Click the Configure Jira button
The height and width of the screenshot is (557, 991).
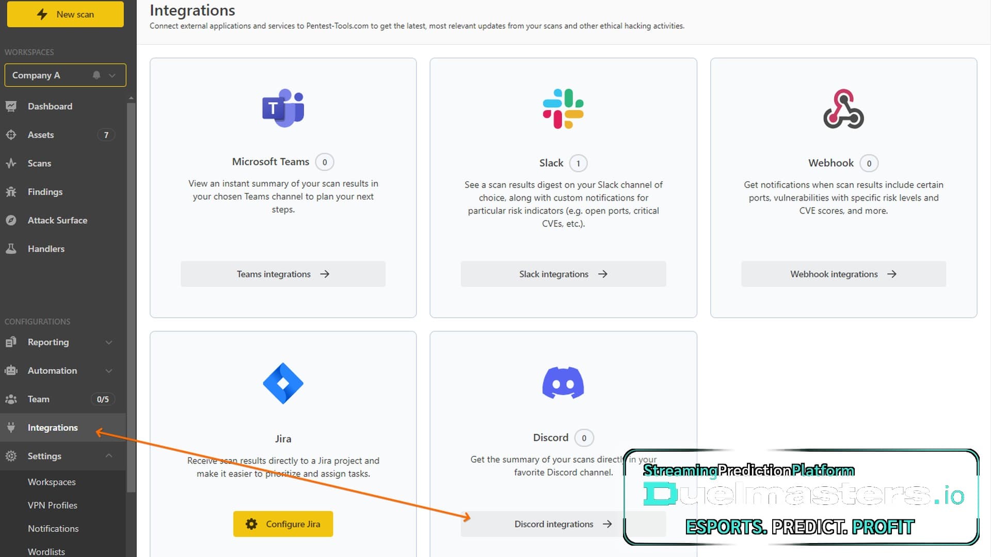[x=283, y=524]
